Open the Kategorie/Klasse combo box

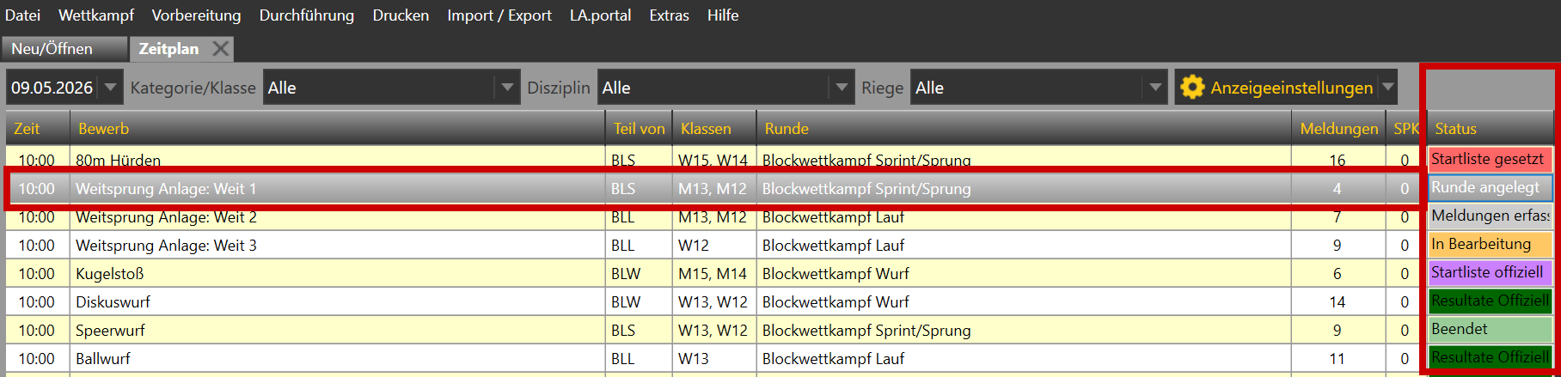click(391, 88)
